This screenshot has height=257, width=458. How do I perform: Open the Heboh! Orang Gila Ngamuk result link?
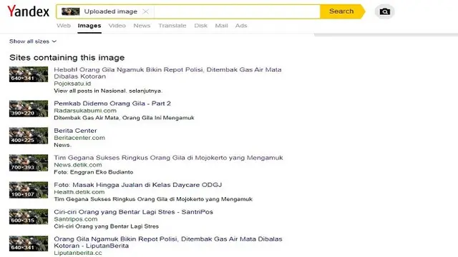tap(167, 73)
